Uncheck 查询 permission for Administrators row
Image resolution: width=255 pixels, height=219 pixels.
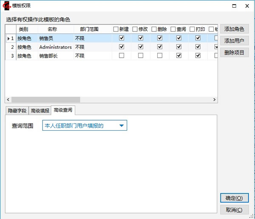point(179,47)
